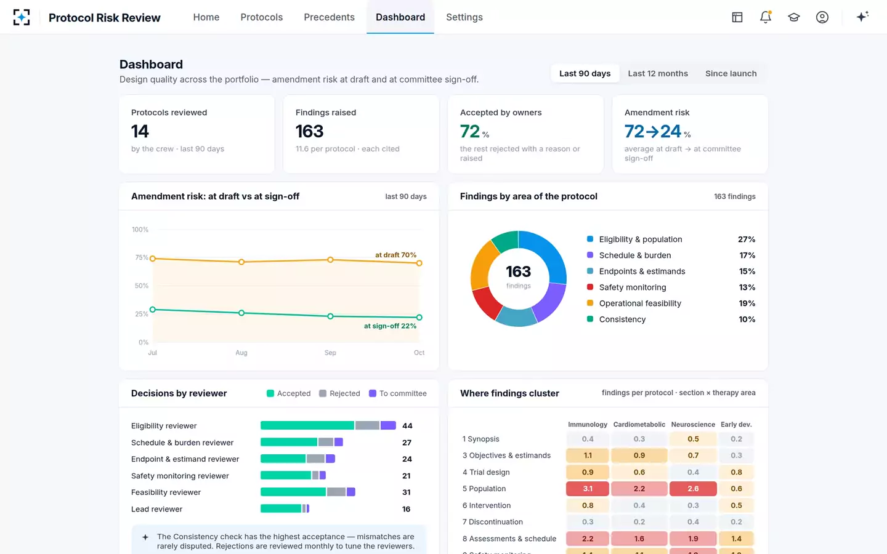Click the Eligibility & population blue legend swatch
The height and width of the screenshot is (554, 887).
(590, 239)
